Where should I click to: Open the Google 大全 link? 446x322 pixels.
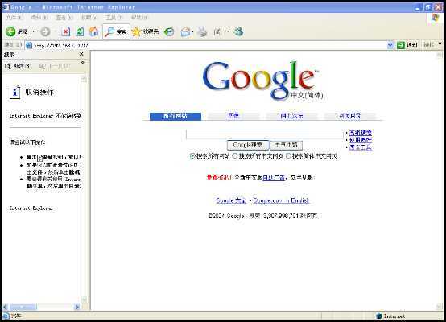[231, 200]
